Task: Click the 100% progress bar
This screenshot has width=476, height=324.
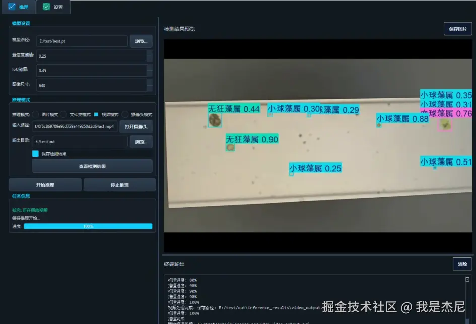Action: pyautogui.click(x=88, y=227)
